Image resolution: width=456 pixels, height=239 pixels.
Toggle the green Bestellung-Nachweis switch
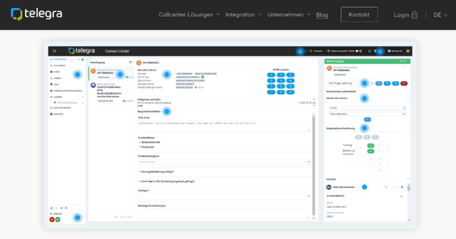(371, 151)
